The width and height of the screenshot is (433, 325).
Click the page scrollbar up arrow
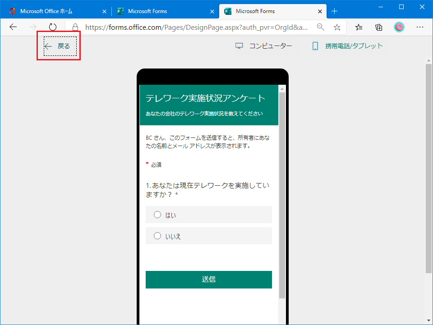pos(428,60)
